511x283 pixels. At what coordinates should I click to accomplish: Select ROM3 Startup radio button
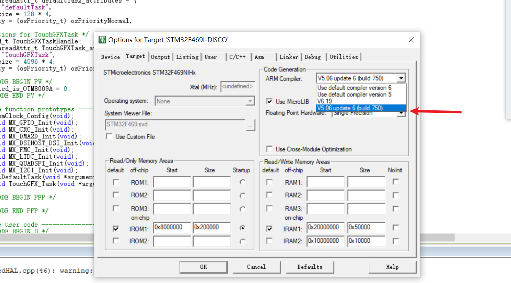242,209
